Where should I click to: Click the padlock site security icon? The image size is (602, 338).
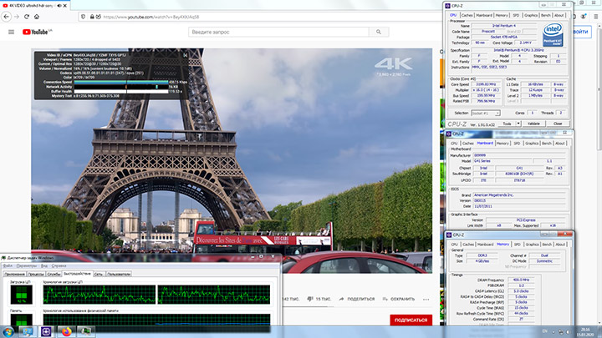pos(92,17)
